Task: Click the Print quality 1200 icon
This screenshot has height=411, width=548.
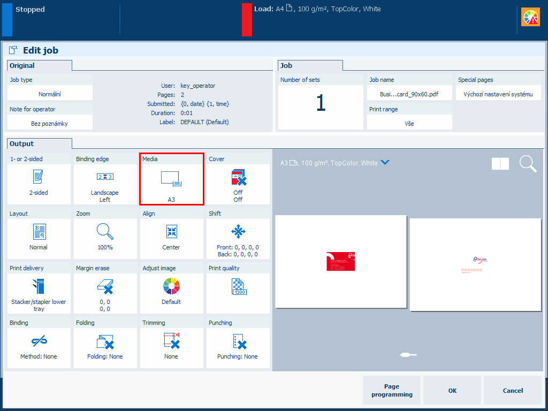Action: click(x=238, y=286)
